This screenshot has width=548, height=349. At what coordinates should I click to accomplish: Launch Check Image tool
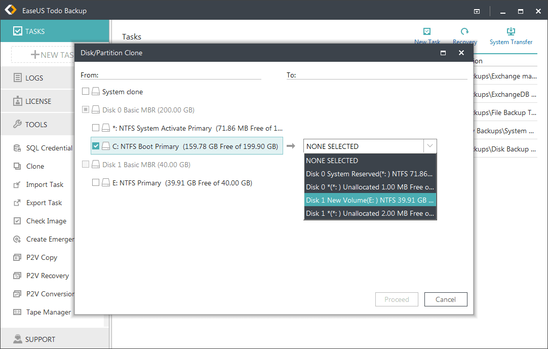(x=46, y=220)
